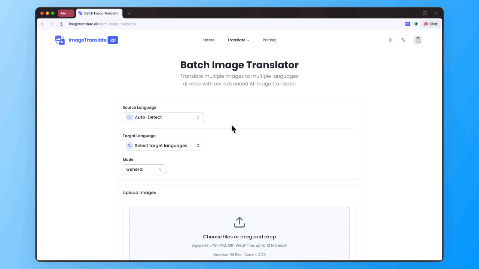Screen dimensions: 479x269
Task: Select the Home menu item
Action: click(209, 40)
